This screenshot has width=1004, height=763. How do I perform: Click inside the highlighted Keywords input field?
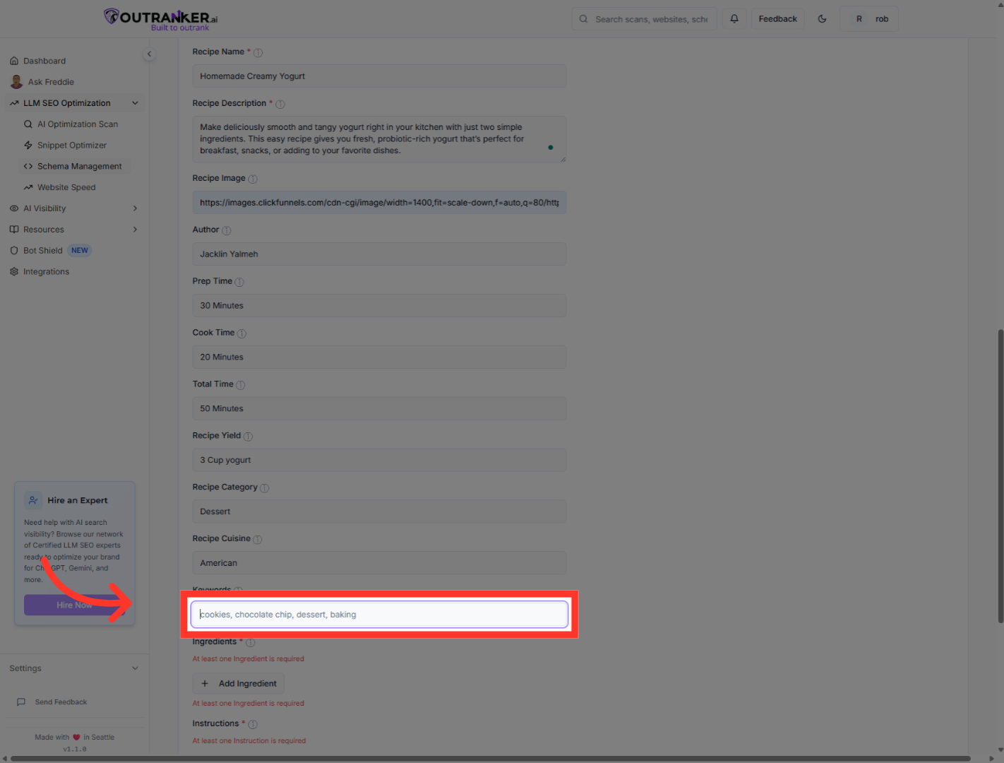[379, 614]
